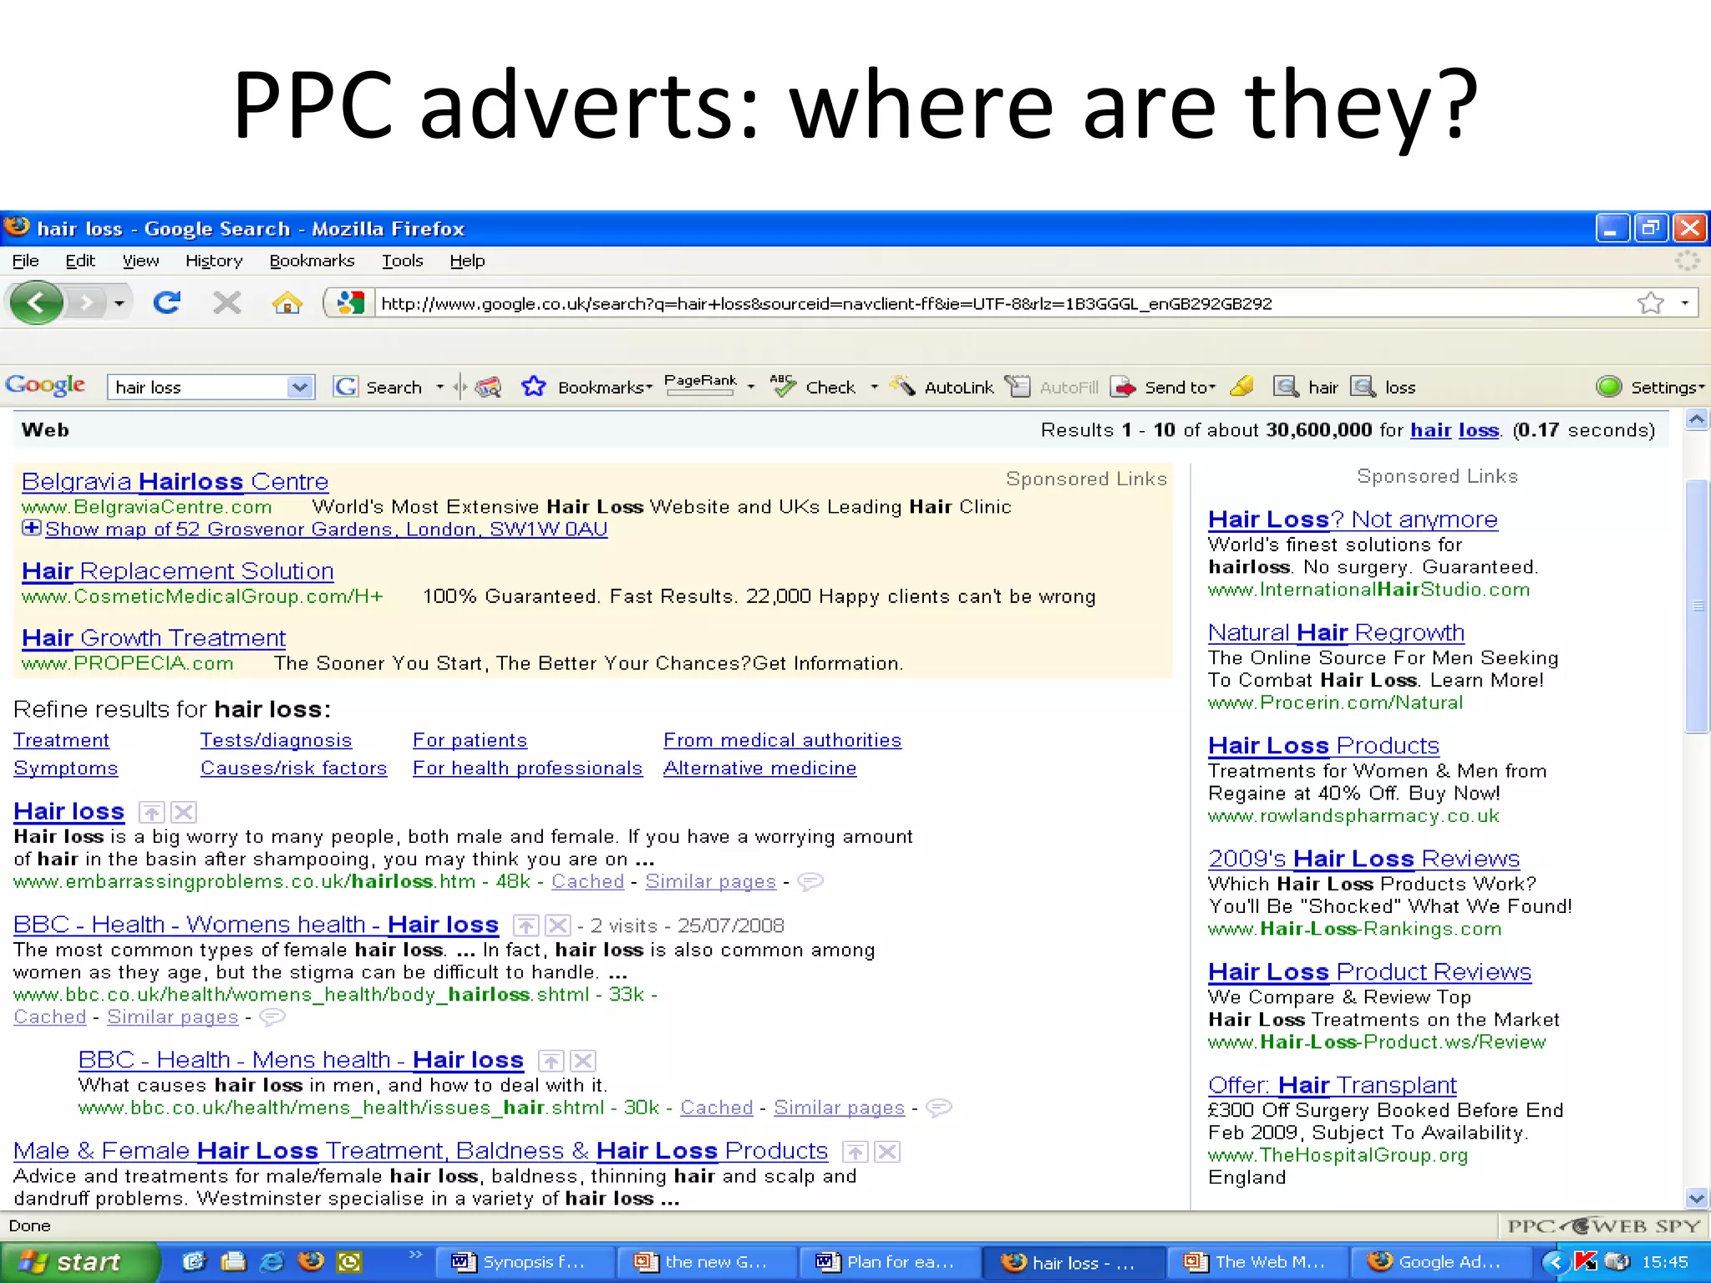Viewport: 1711px width, 1283px height.
Task: Switch to 'Google Ad...' taskbar window
Action: pyautogui.click(x=1441, y=1262)
